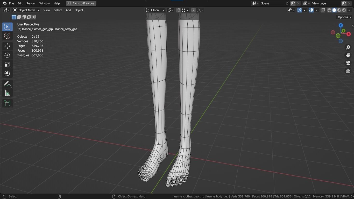Switch to Solid viewport shading
This screenshot has width=354, height=199.
[x=334, y=10]
